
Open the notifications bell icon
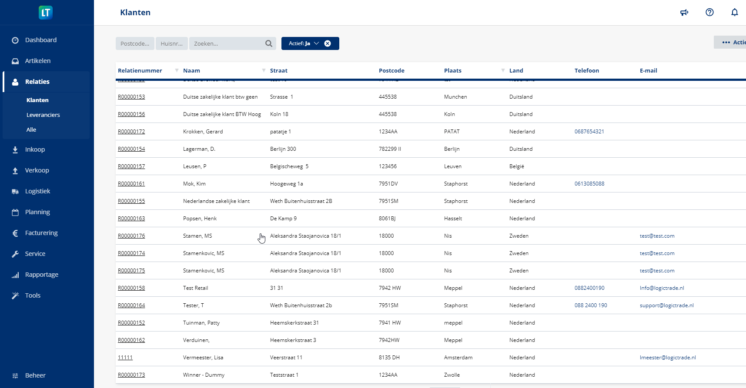point(734,13)
